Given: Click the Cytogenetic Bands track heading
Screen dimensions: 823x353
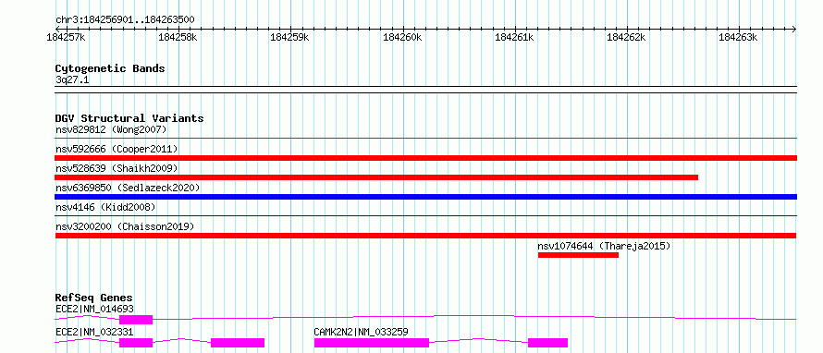Looking at the screenshot, I should tap(110, 68).
